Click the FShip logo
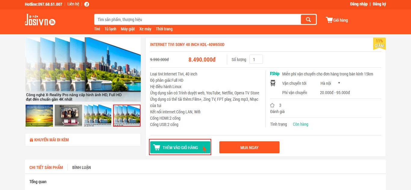The height and width of the screenshot is (190, 411). click(x=275, y=74)
